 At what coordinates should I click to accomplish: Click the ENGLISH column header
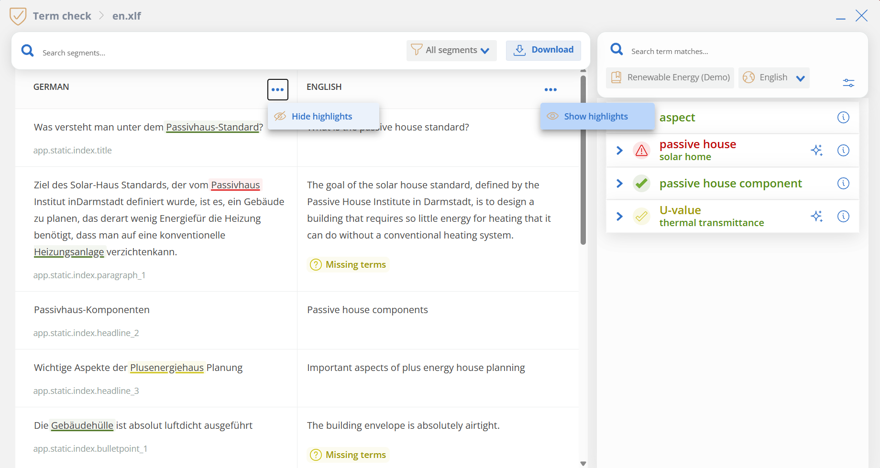point(324,87)
